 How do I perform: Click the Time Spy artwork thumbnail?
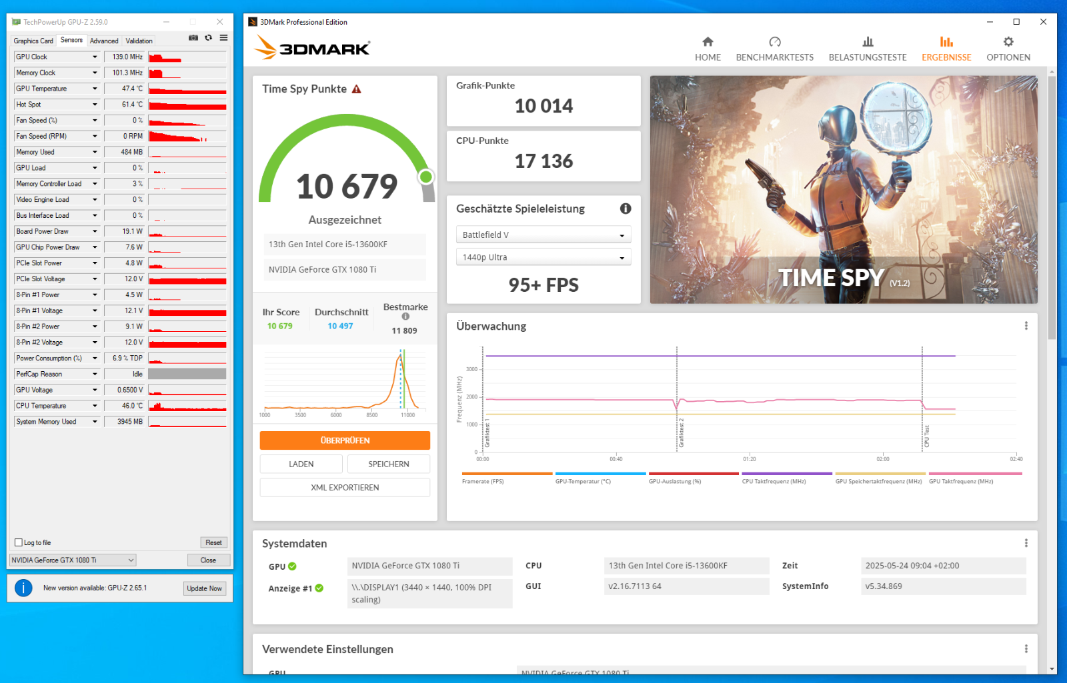844,189
